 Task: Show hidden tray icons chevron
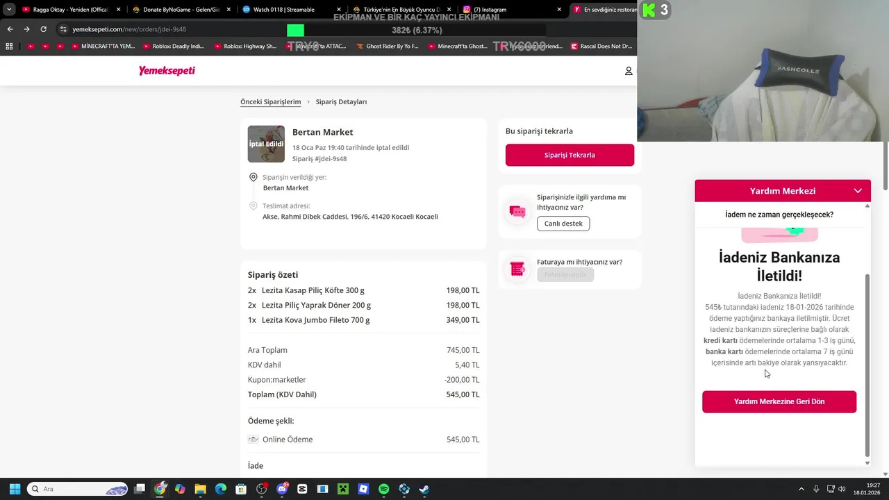pyautogui.click(x=801, y=489)
